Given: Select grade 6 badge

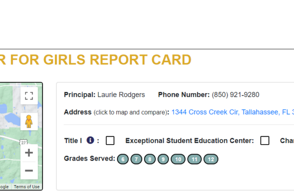Looking at the screenshot, I should (123, 159).
